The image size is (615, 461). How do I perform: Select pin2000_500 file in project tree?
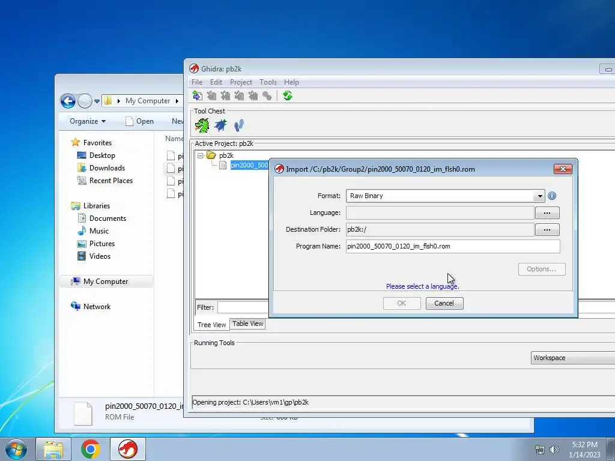249,165
